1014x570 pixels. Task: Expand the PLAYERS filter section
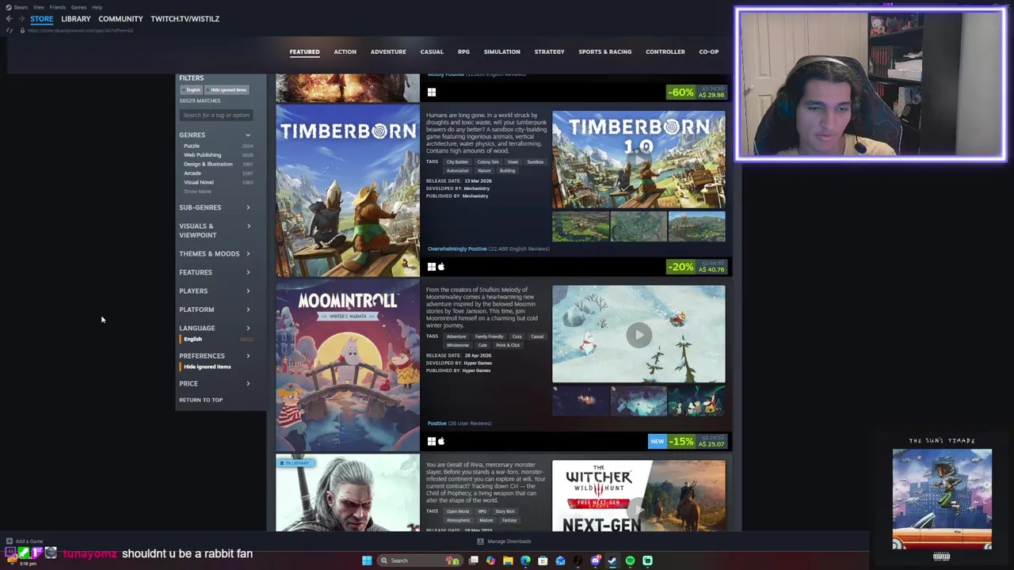click(215, 291)
